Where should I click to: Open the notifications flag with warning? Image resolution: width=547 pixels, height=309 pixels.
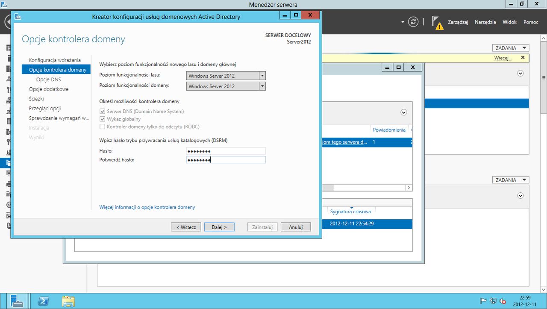tap(437, 23)
